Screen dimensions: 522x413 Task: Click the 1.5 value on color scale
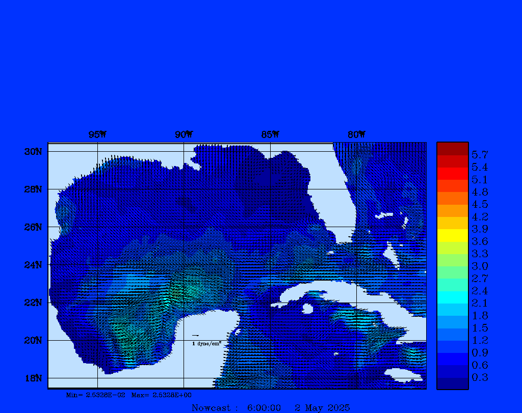(479, 328)
